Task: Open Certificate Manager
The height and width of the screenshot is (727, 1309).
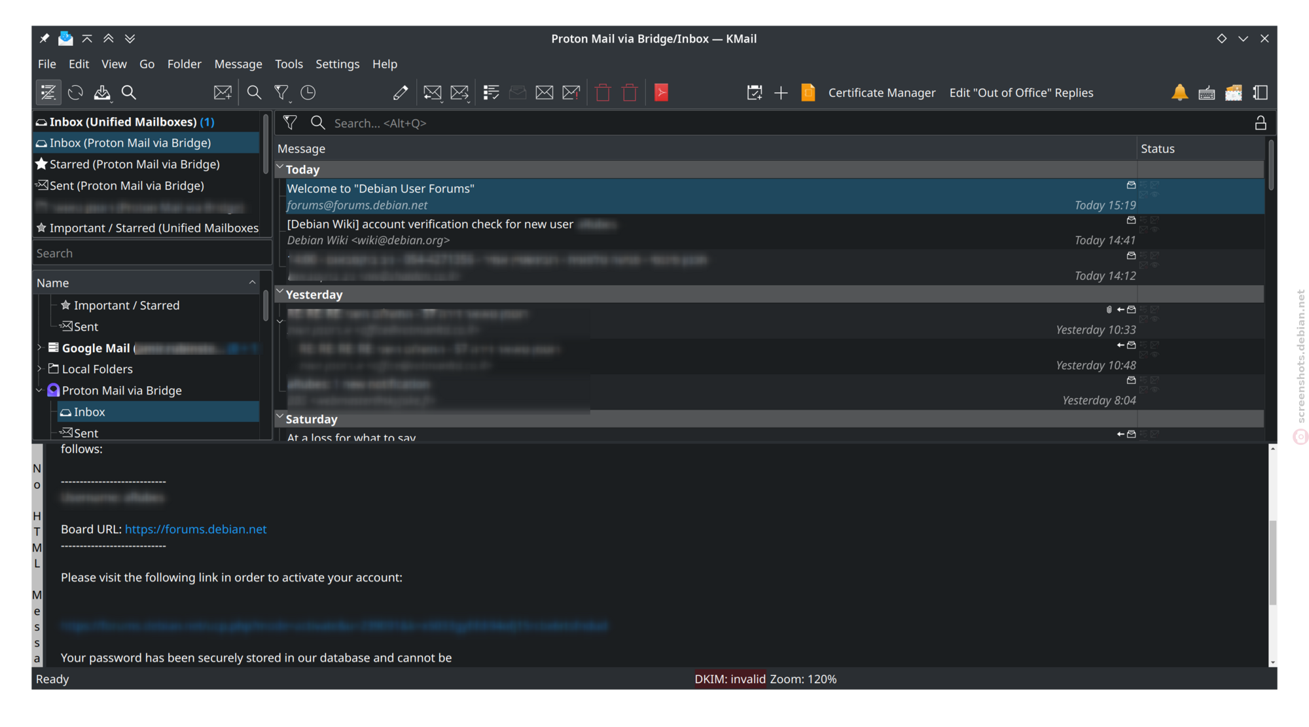Action: coord(882,93)
